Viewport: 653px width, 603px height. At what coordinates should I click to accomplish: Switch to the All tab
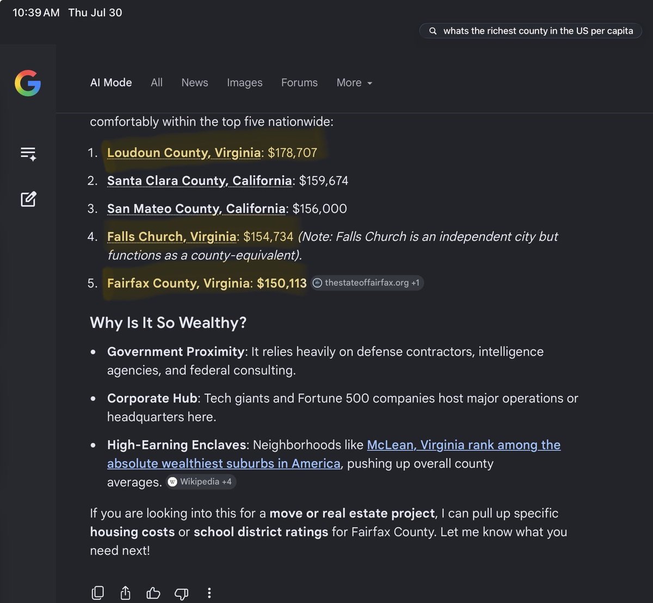coord(157,83)
